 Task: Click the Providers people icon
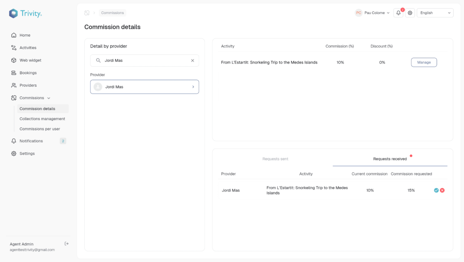pyautogui.click(x=14, y=85)
